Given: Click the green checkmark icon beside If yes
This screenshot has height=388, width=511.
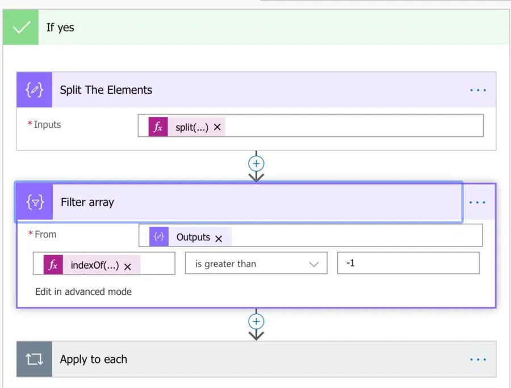Looking at the screenshot, I should [x=21, y=27].
